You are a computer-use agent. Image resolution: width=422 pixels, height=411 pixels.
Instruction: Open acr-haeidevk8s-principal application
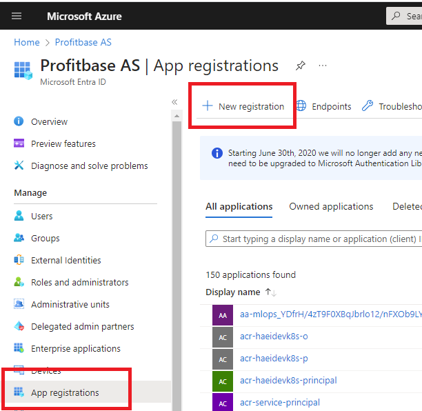point(288,381)
